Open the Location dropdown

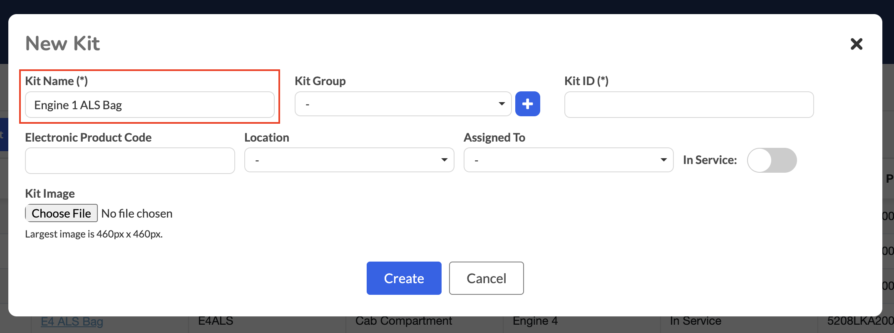[349, 160]
